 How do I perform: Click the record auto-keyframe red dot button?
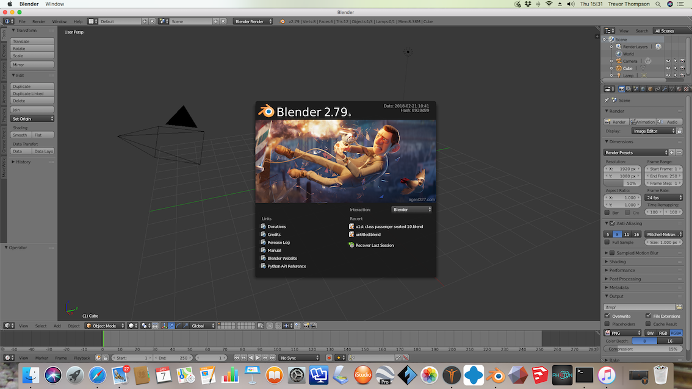point(329,358)
